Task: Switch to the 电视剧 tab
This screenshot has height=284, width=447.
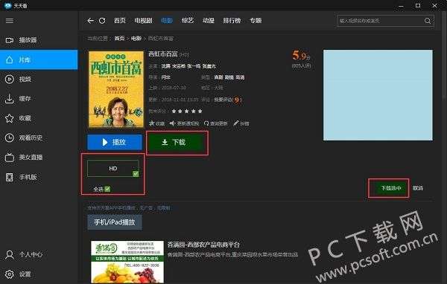Action: tap(143, 21)
